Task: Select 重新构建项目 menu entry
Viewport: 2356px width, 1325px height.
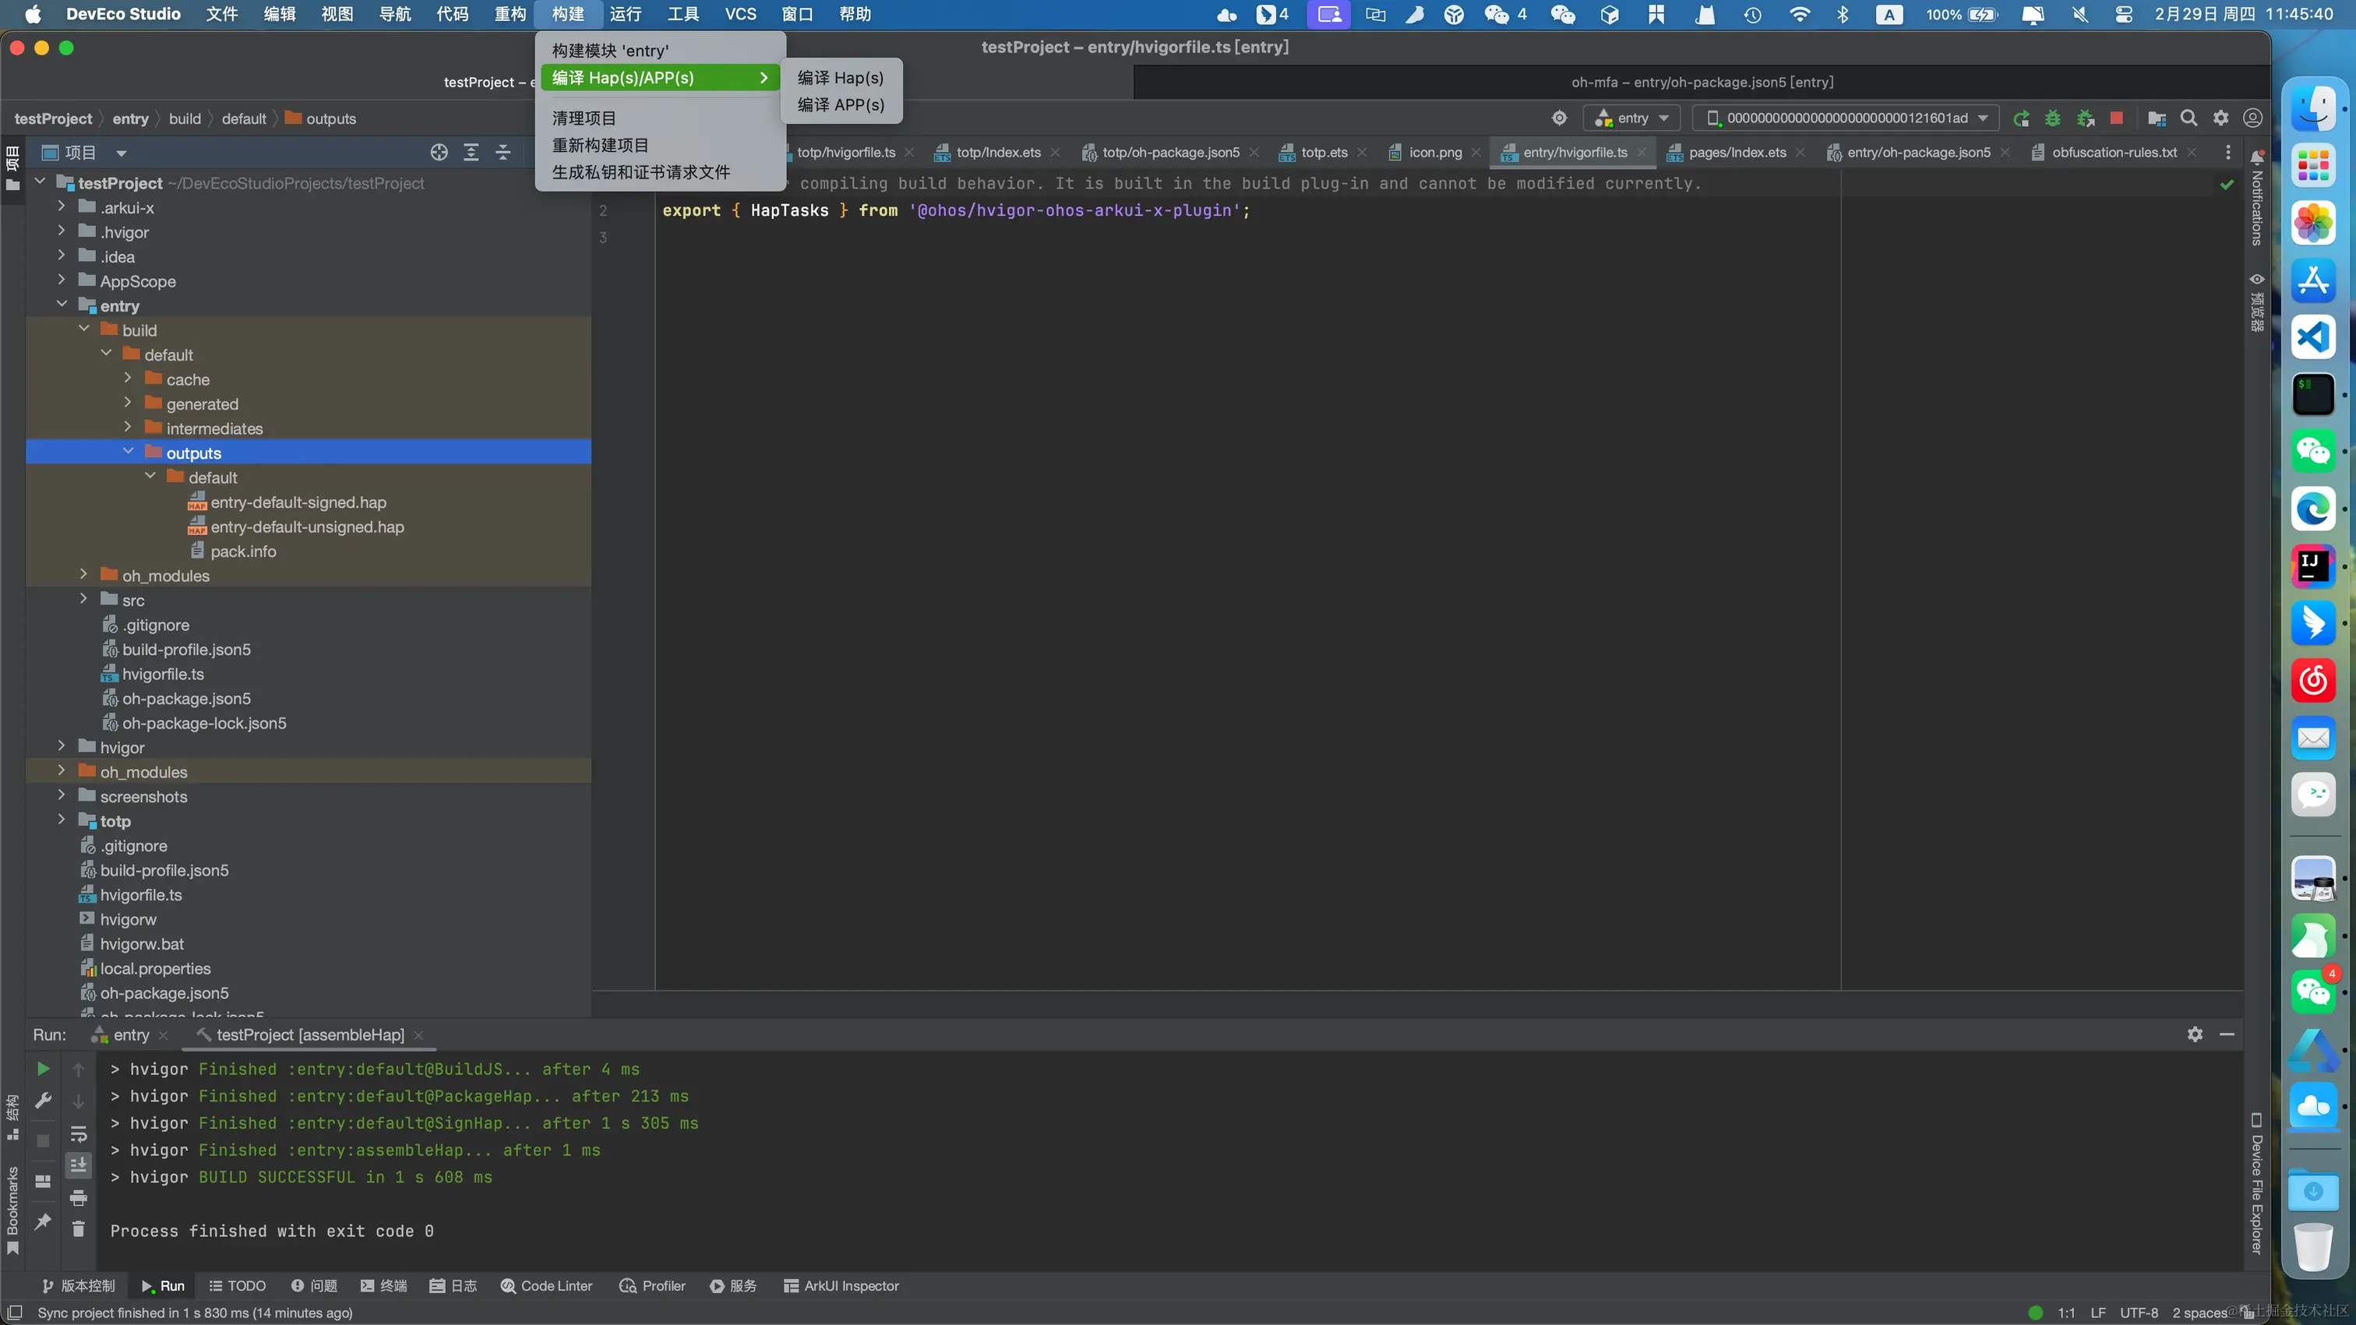Action: pos(661,144)
